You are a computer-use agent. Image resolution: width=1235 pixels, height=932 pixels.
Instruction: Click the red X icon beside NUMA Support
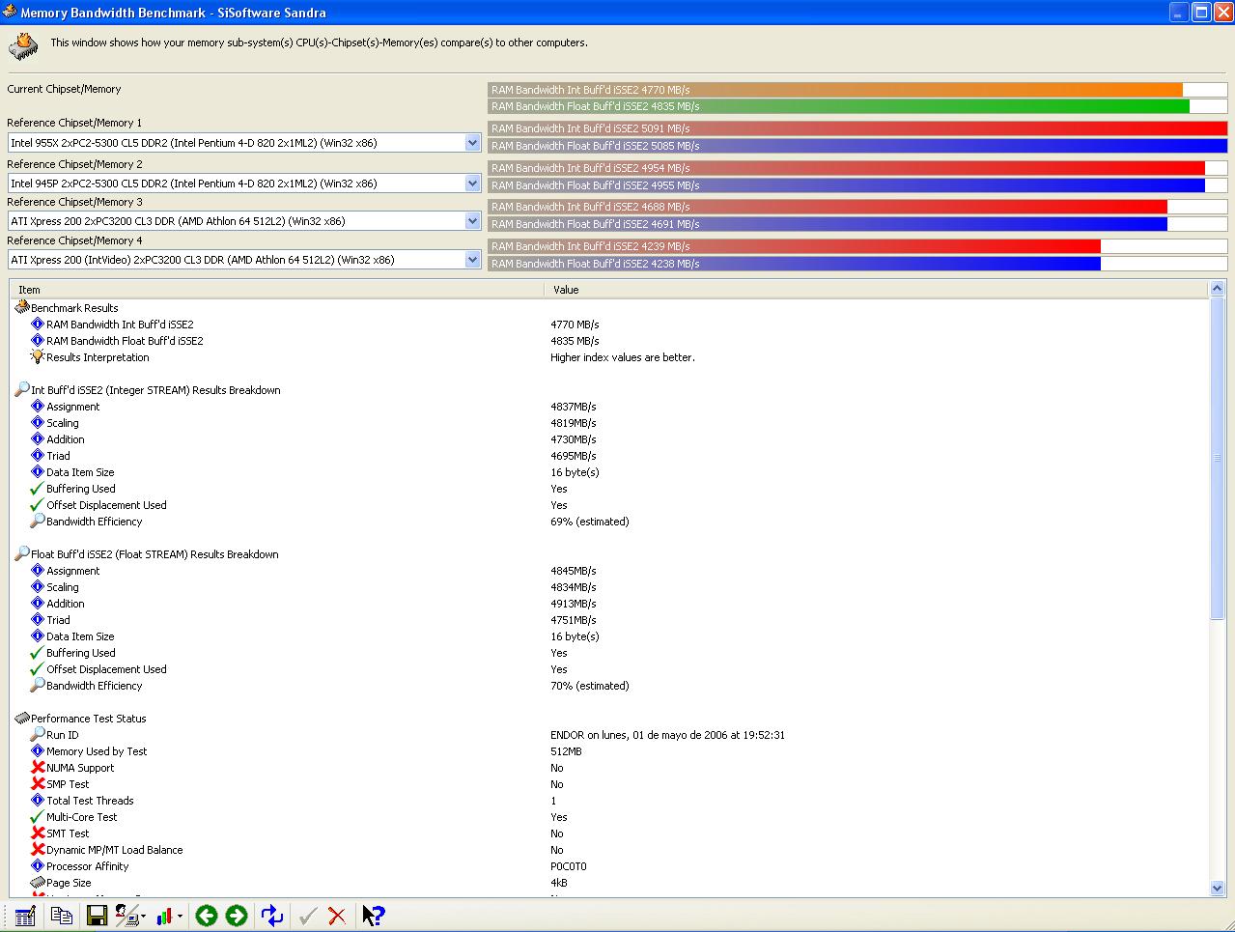(x=38, y=768)
